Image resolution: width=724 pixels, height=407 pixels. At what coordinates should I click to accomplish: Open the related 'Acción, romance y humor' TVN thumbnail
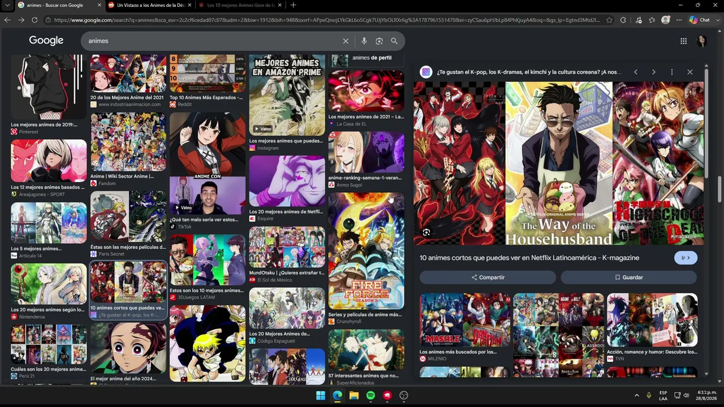652,319
